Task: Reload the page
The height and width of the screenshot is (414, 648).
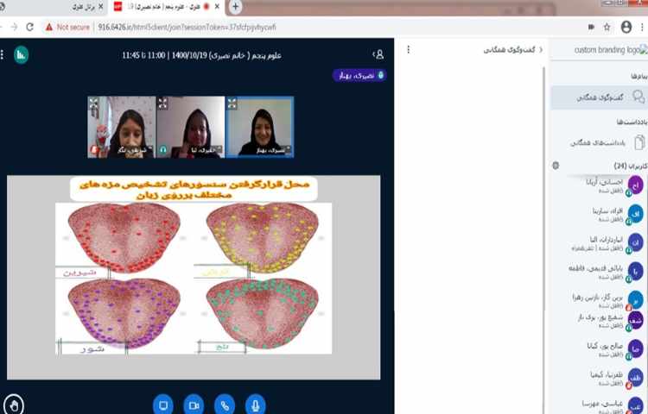Action: (x=29, y=27)
